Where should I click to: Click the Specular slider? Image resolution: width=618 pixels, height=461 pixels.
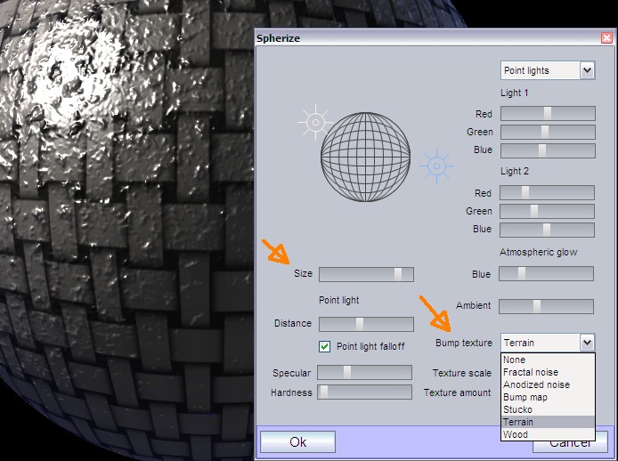click(x=365, y=372)
